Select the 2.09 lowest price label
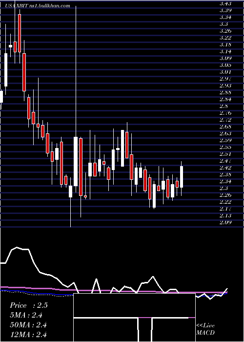244x342 pixels. [225, 222]
